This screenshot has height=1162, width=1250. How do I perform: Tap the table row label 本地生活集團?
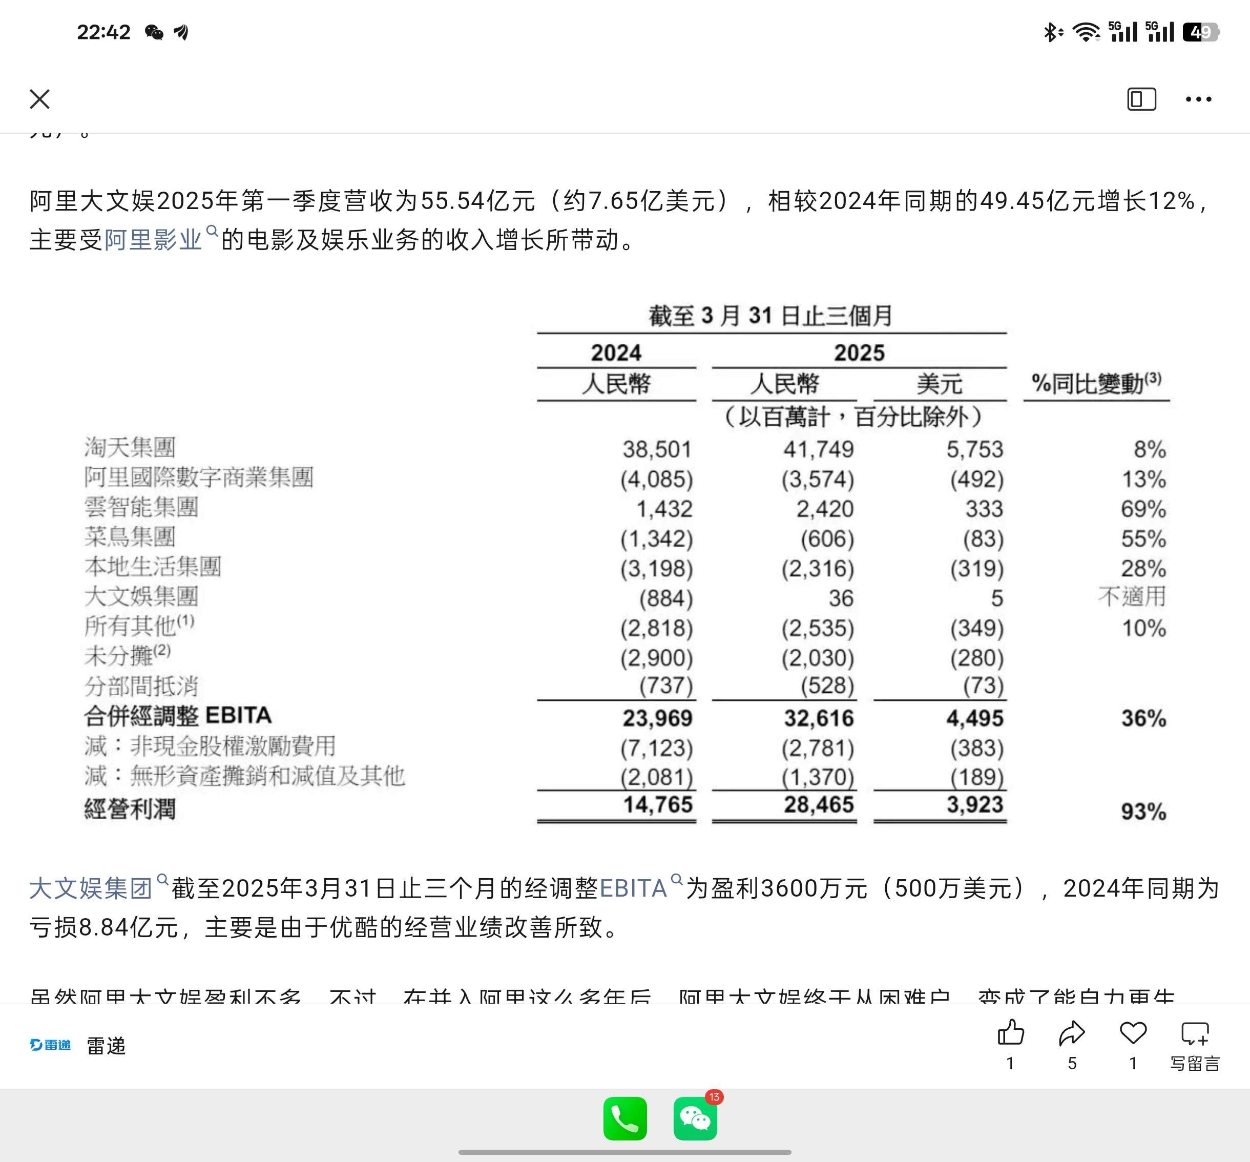[x=153, y=567]
